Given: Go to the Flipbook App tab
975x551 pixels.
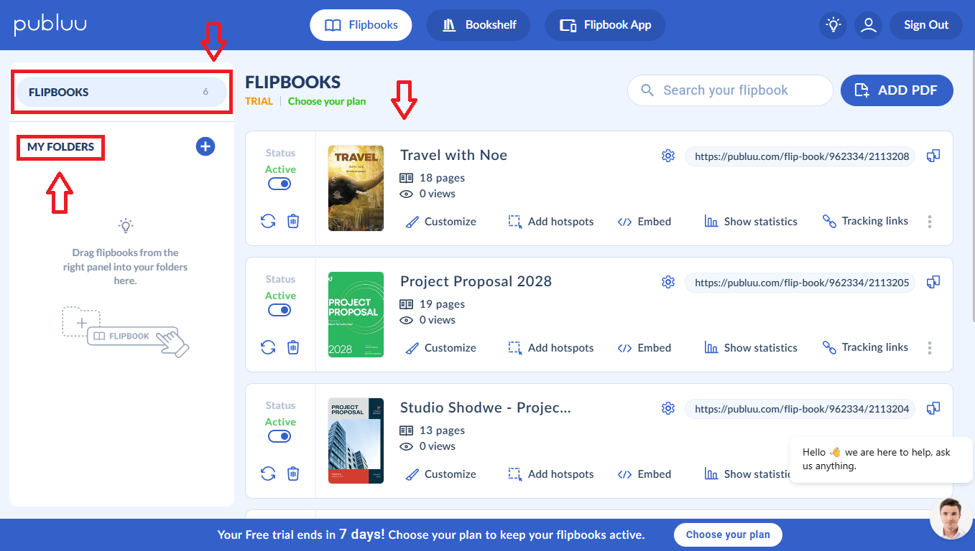Looking at the screenshot, I should pos(605,25).
